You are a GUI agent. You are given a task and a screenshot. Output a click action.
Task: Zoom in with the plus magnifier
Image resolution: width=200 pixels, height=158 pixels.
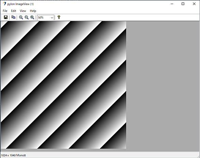[32, 17]
